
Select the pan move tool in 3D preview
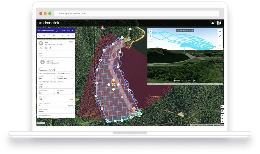[x=151, y=36]
